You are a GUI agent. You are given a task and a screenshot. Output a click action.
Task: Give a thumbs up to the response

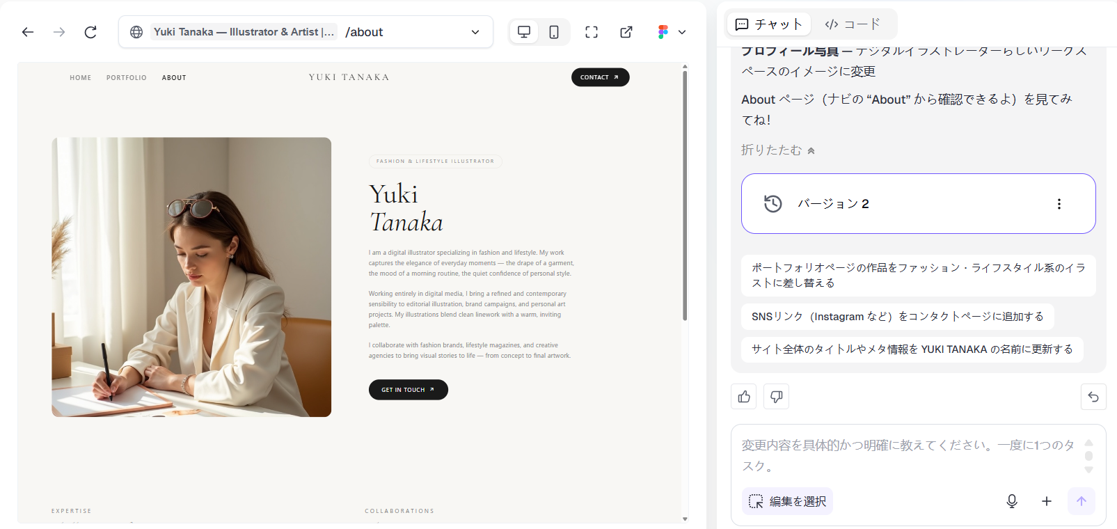[x=744, y=397]
